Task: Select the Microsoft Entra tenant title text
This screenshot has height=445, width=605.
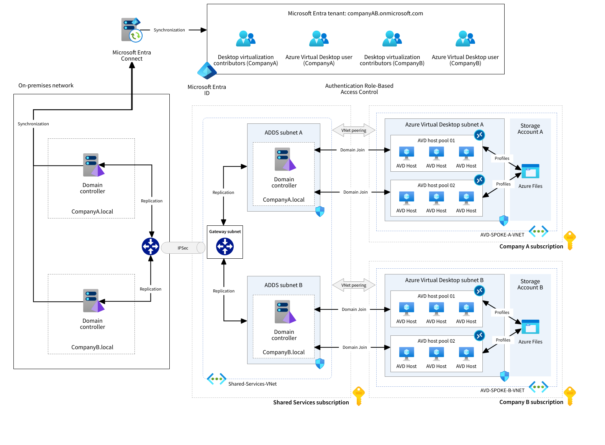Action: pyautogui.click(x=355, y=13)
